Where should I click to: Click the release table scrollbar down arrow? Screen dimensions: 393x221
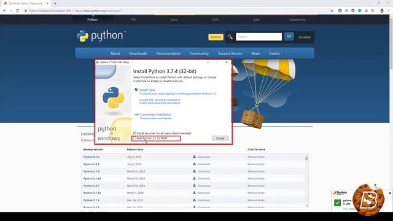tap(307, 206)
